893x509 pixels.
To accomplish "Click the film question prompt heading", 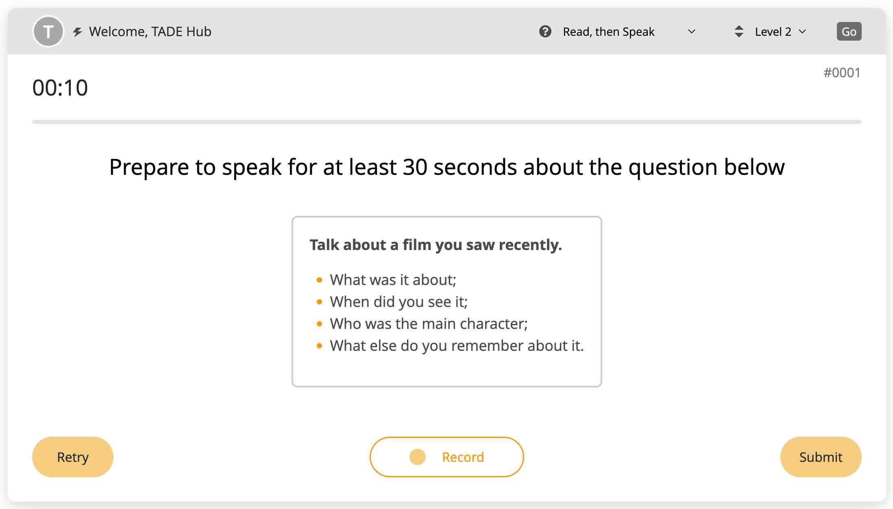I will 436,245.
